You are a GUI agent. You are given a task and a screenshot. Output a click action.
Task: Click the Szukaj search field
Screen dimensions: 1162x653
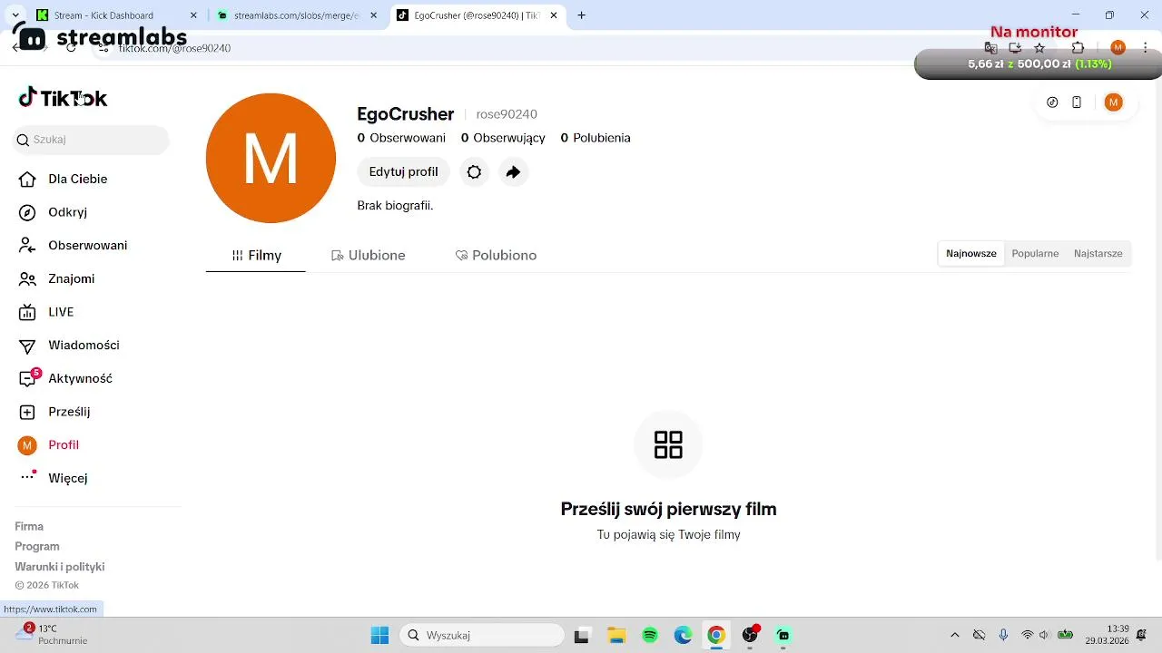tap(92, 140)
